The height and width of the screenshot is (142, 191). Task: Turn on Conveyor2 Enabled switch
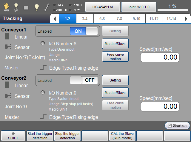tap(84, 80)
